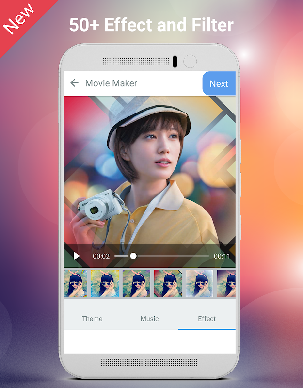This screenshot has height=388, width=303.
Task: Switch to the Music tab
Action: 150,319
